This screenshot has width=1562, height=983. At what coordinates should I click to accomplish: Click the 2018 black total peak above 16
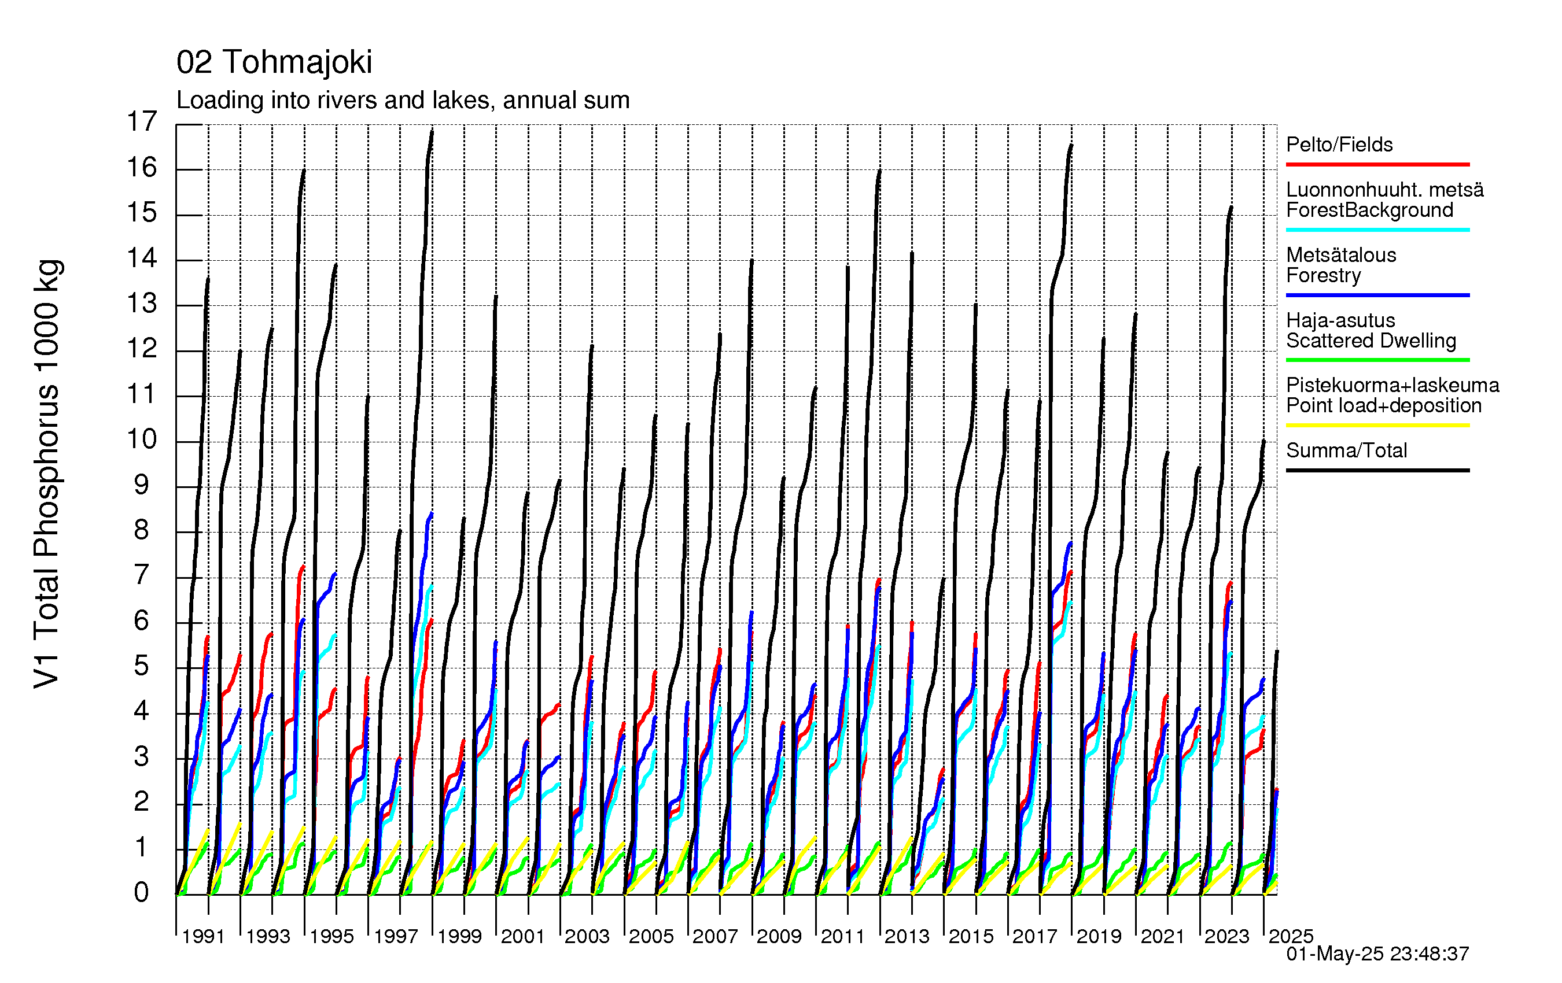click(1071, 145)
